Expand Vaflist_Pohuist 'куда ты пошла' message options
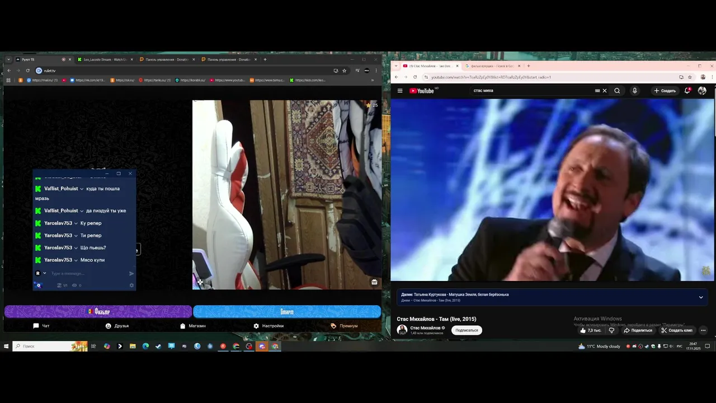 click(x=82, y=189)
